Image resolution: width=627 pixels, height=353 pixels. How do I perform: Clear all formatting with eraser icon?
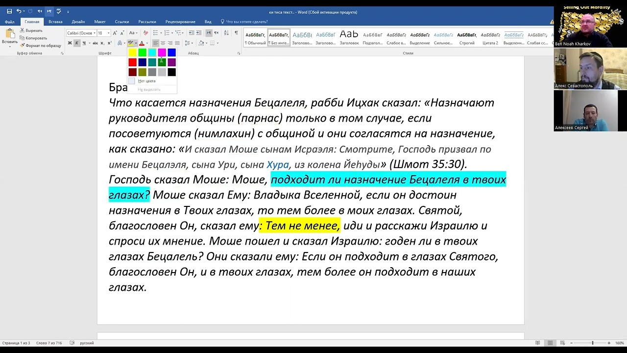pos(145,33)
